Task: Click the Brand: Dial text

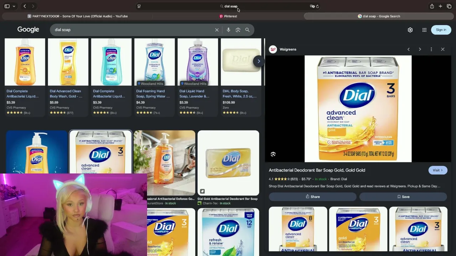Action: tap(338, 179)
